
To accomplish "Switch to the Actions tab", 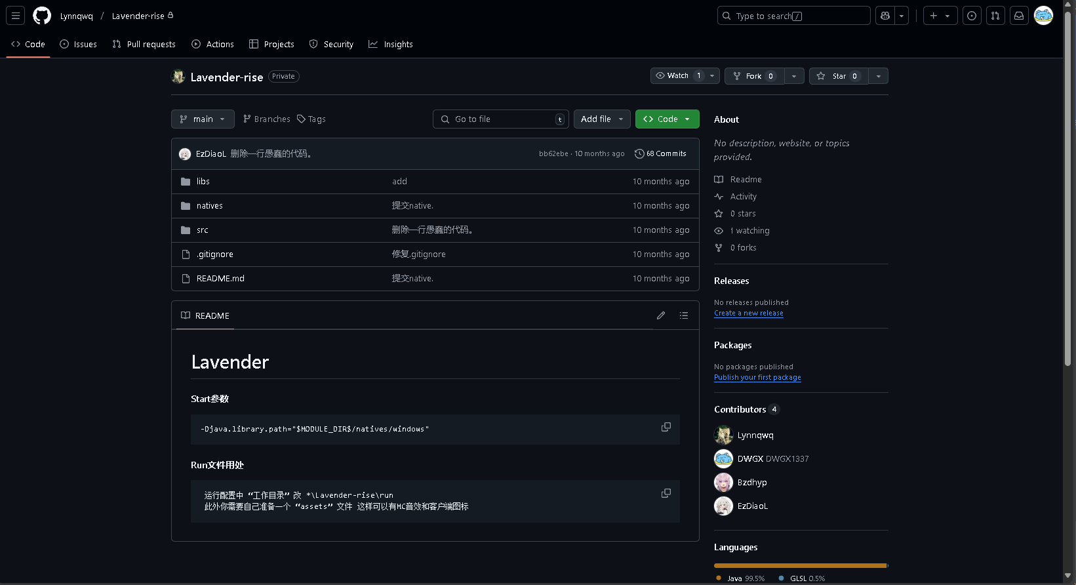I will pos(212,44).
